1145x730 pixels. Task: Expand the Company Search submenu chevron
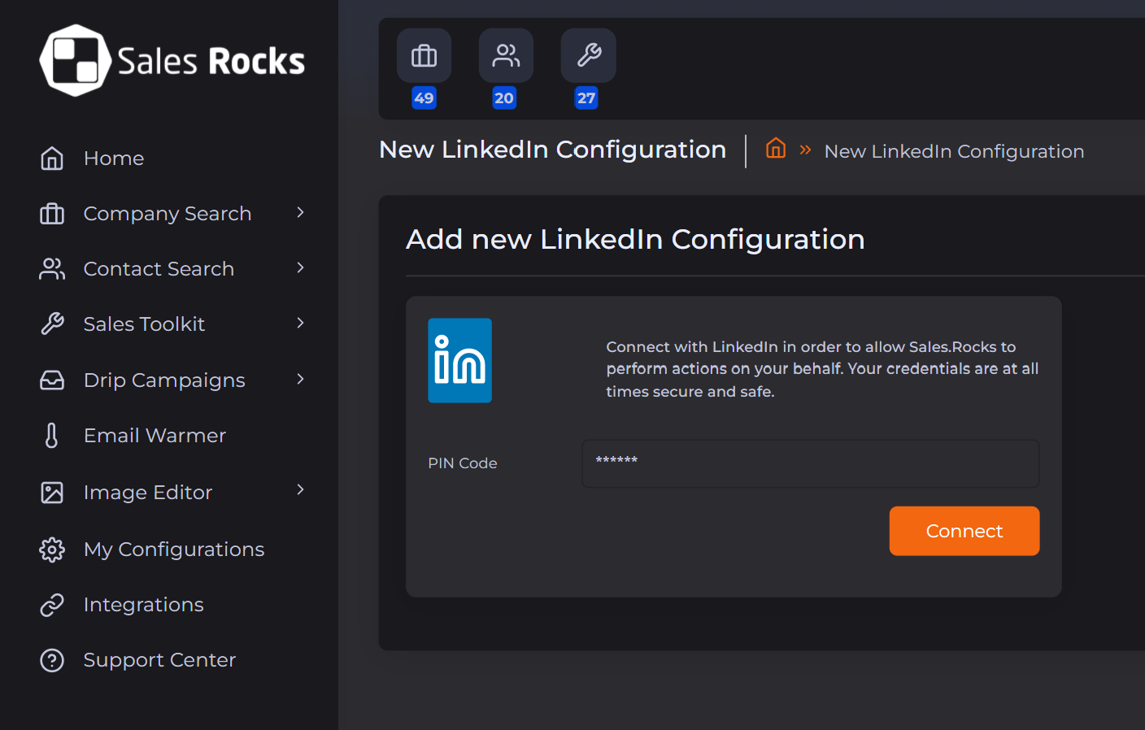pyautogui.click(x=301, y=212)
